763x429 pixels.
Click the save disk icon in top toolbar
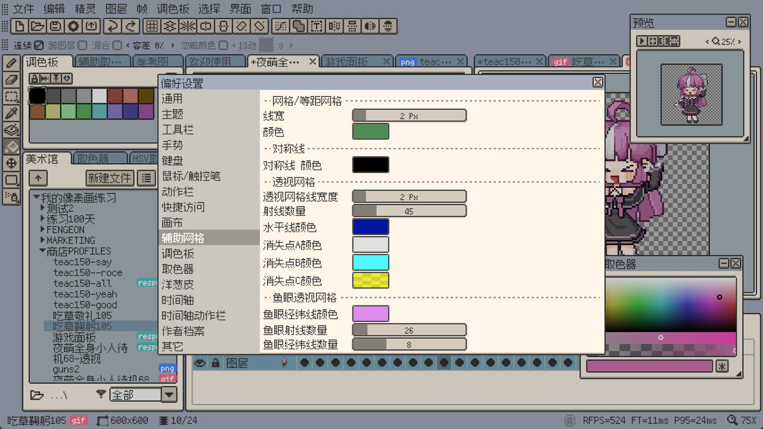point(55,26)
